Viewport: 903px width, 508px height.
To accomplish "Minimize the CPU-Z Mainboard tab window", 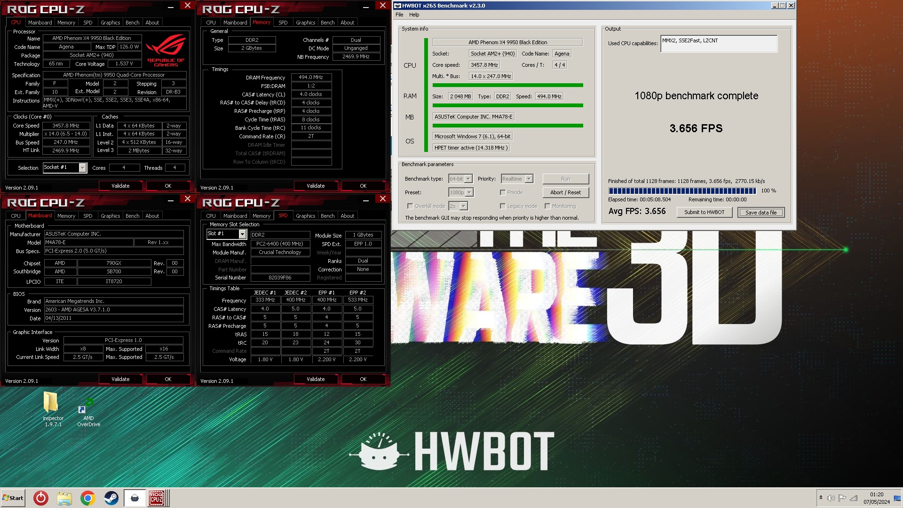I will [x=171, y=200].
